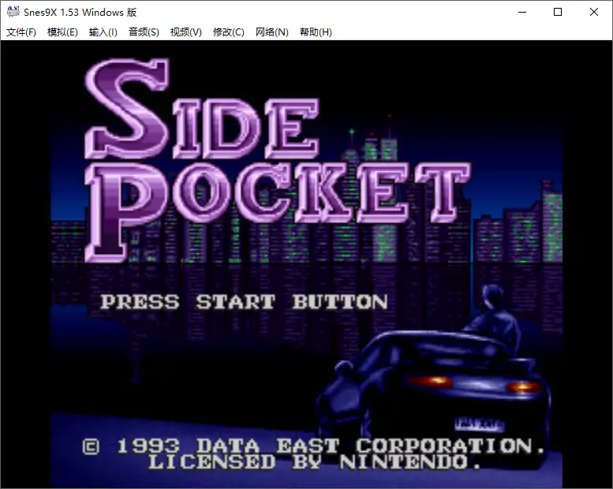Click the Snes9X icon in title bar
Screen dimensions: 613x489
[x=13, y=12]
